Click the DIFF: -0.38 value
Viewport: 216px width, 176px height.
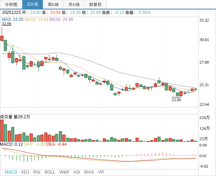pos(34,144)
